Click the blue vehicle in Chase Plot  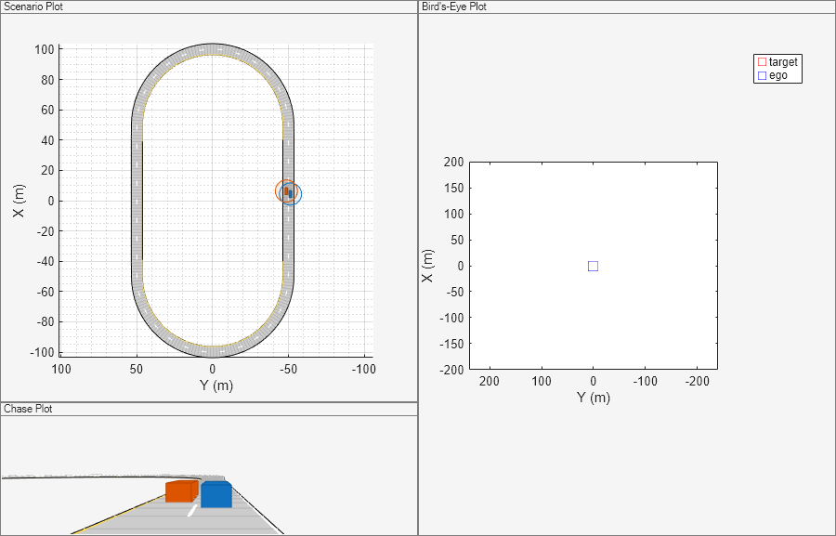[x=216, y=494]
